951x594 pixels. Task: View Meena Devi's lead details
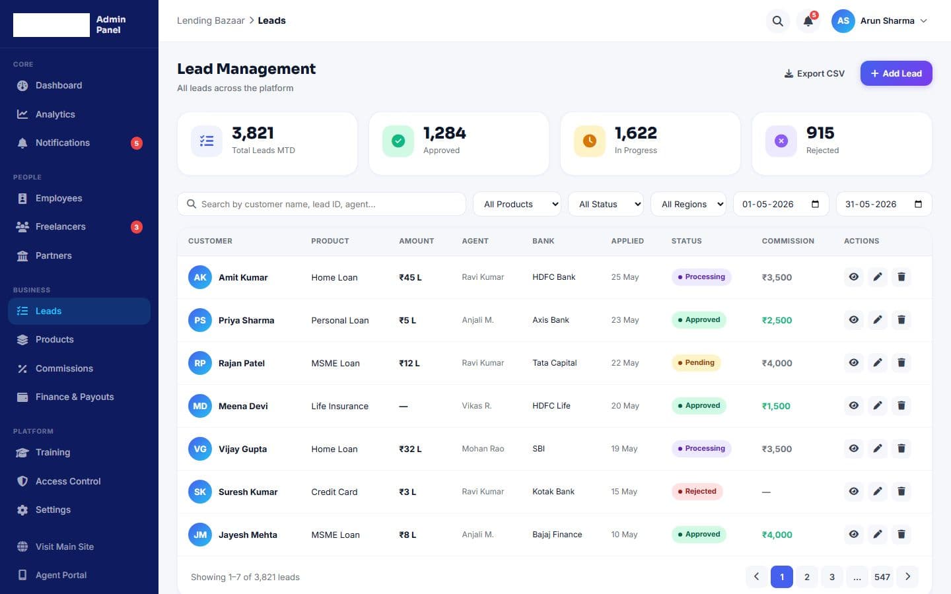pos(854,406)
